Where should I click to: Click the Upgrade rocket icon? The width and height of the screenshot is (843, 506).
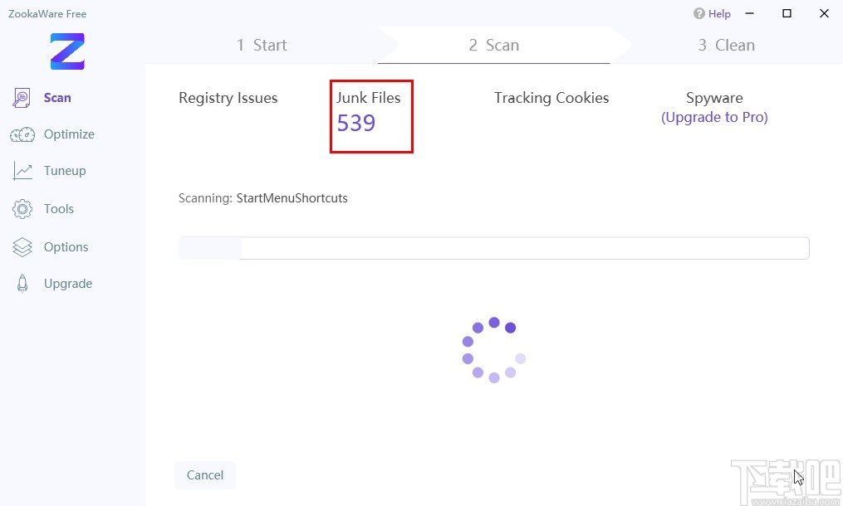pyautogui.click(x=22, y=284)
